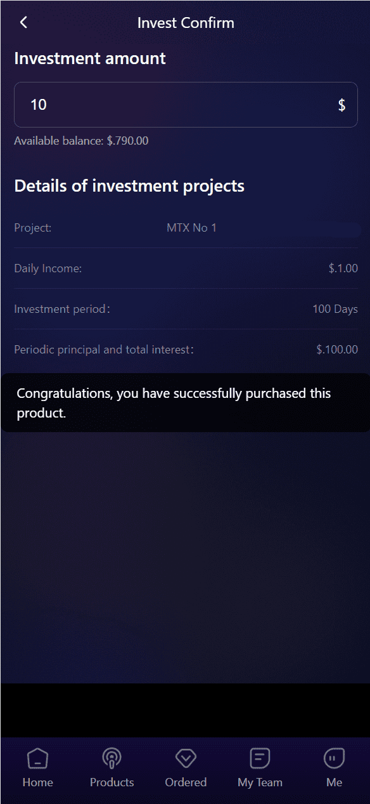Open the Products tab icon
This screenshot has width=370, height=804.
[x=112, y=758]
